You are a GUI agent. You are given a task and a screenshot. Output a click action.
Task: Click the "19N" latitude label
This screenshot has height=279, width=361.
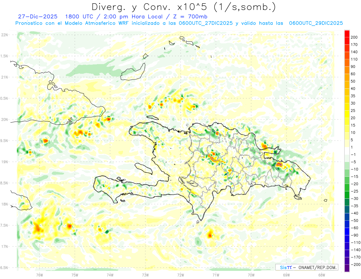(5, 162)
